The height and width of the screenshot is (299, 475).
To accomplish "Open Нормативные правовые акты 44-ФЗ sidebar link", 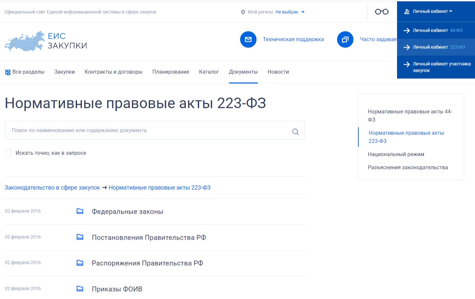I will 409,115.
